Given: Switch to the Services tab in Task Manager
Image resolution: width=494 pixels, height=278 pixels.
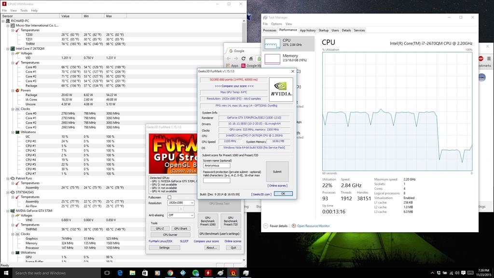Looking at the screenshot, I should pos(359,30).
